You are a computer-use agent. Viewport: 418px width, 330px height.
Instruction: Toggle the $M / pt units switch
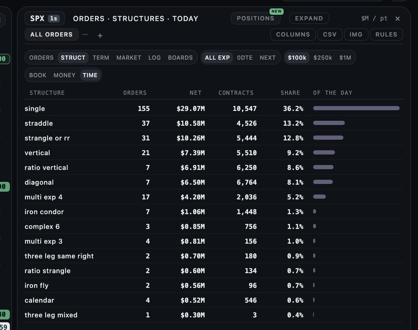click(374, 18)
